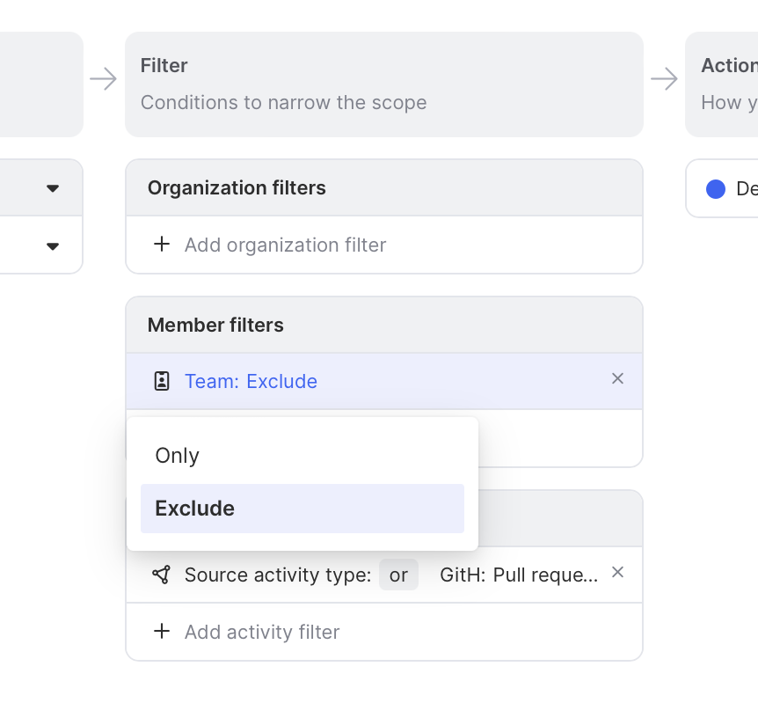Click "Add activity filter" text
Screen dimensions: 758x725
click(262, 632)
